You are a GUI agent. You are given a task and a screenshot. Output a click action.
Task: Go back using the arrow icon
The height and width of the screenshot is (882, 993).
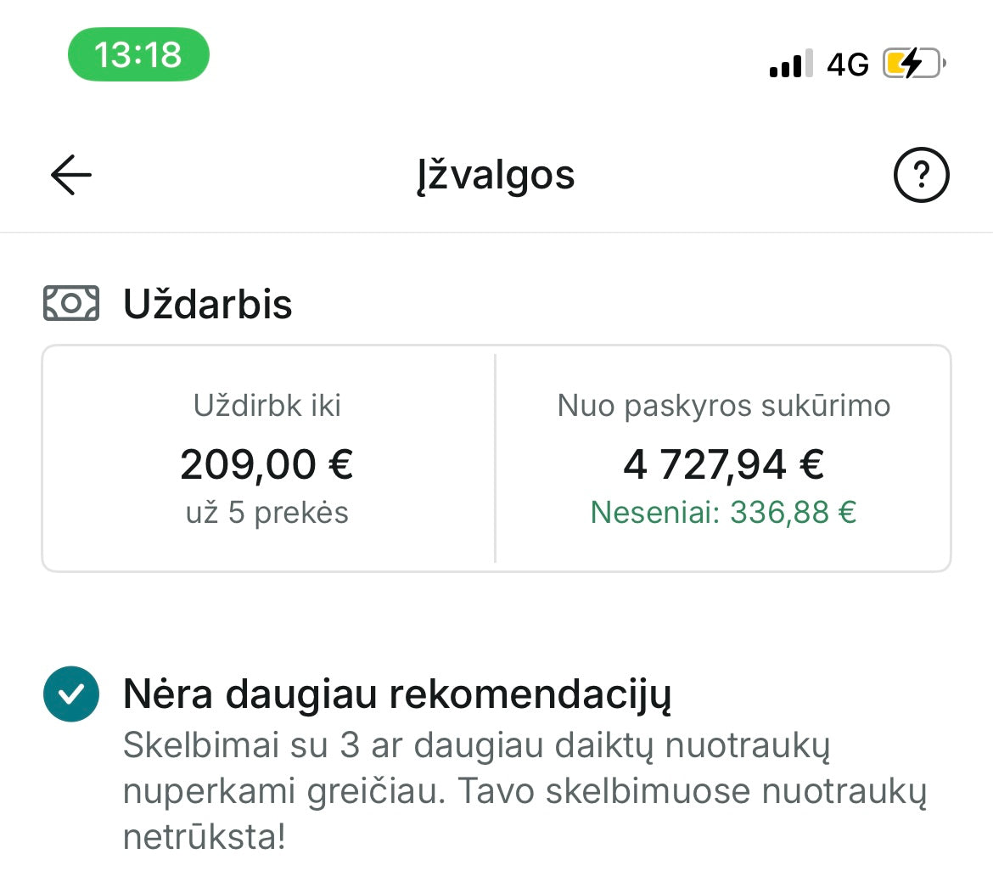[71, 175]
